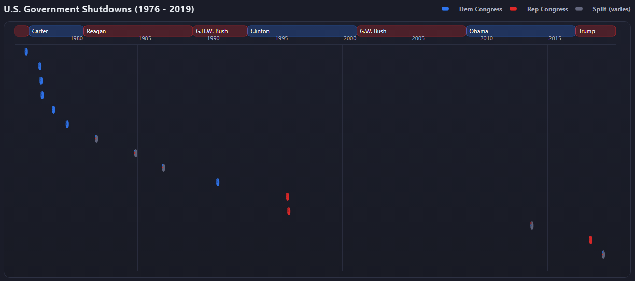Screen dimensions: 635x281
Task: Click the red 2018 shutdown marker
Action: point(591,240)
